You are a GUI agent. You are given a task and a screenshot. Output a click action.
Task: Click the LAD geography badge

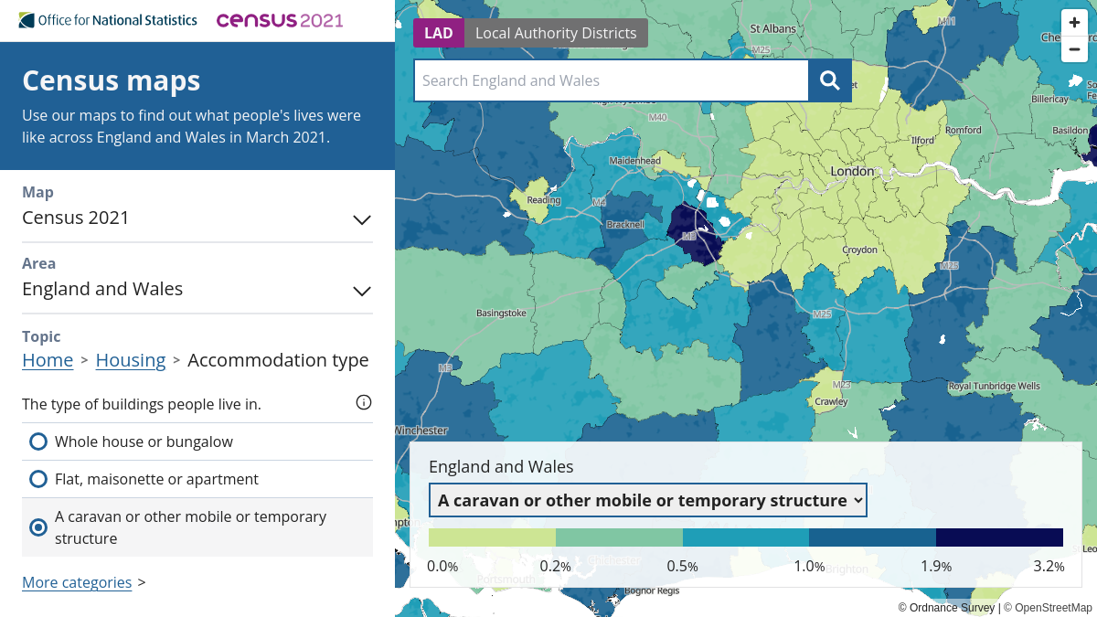(439, 33)
